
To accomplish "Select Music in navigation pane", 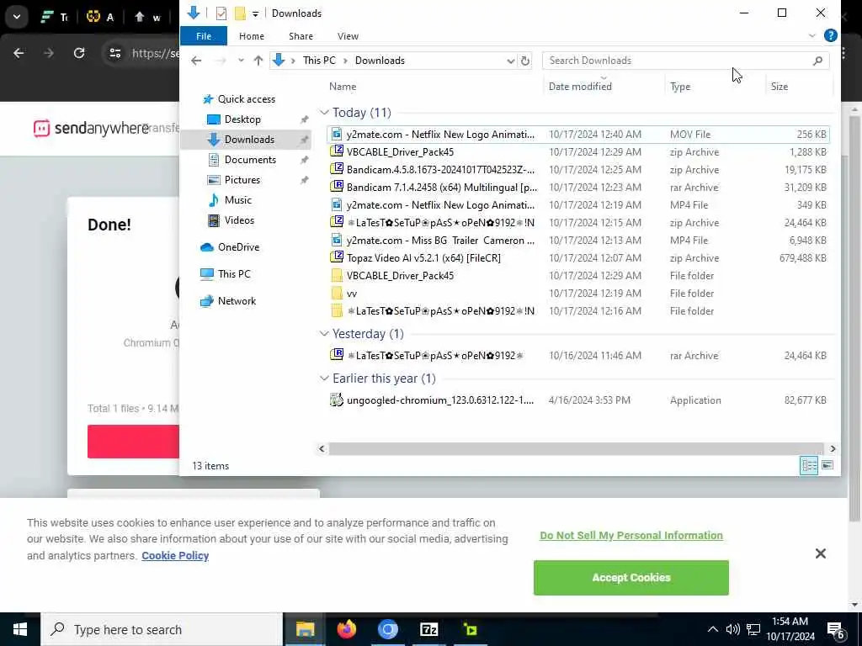I will [237, 200].
